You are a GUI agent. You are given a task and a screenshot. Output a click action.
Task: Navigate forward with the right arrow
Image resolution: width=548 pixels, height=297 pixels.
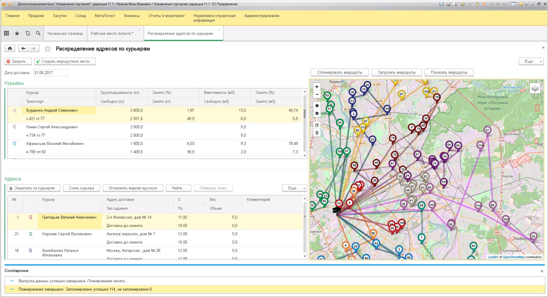coord(34,48)
